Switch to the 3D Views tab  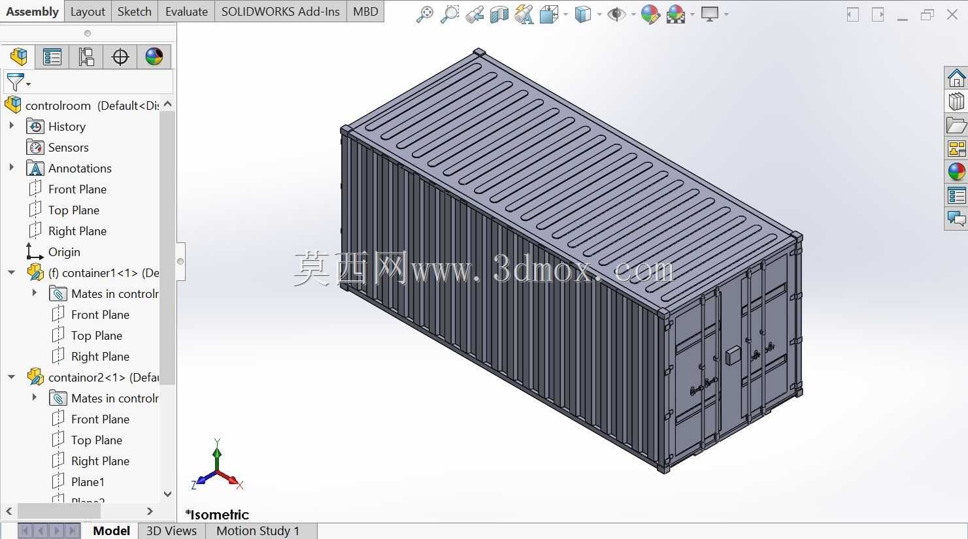(x=171, y=531)
